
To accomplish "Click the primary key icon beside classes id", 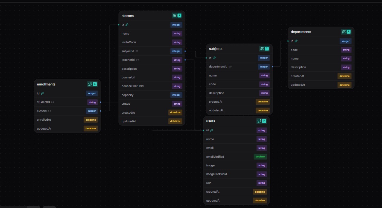I will (x=127, y=25).
